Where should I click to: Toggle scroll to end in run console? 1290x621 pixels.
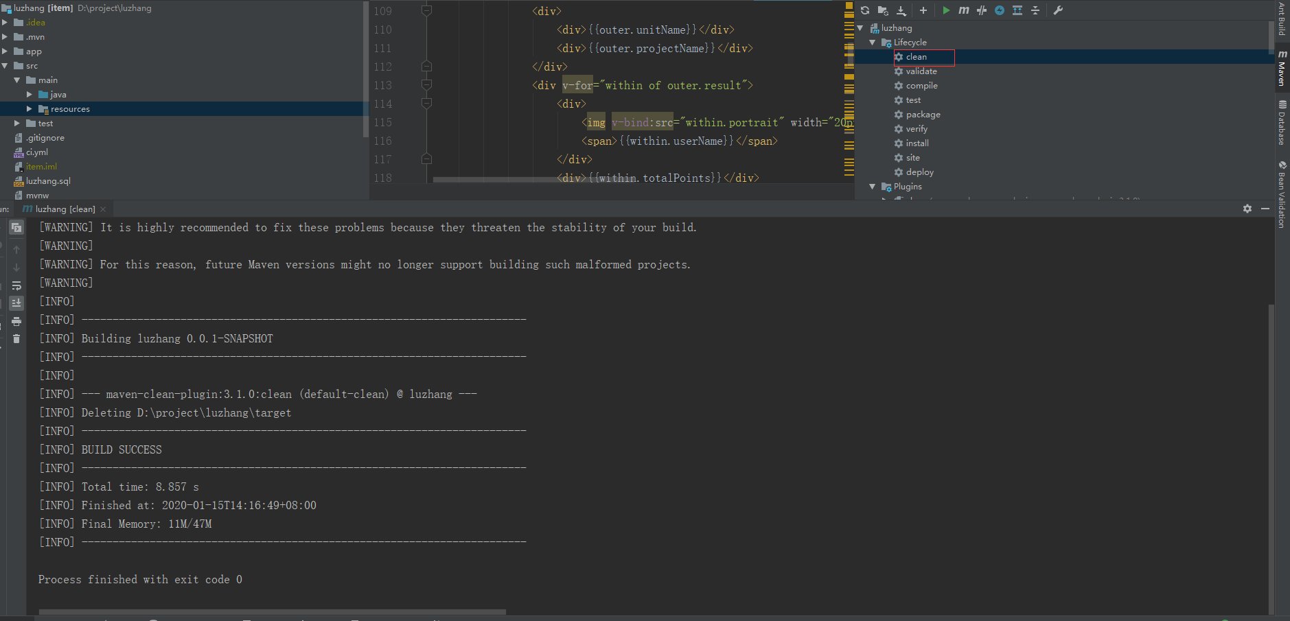[16, 303]
